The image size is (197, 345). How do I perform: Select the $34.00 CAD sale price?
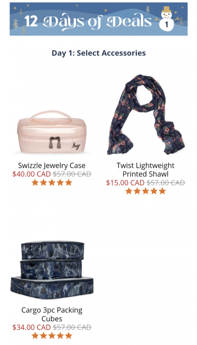pos(32,327)
